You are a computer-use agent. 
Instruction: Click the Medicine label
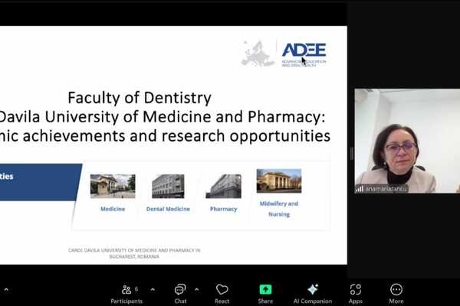tap(113, 209)
